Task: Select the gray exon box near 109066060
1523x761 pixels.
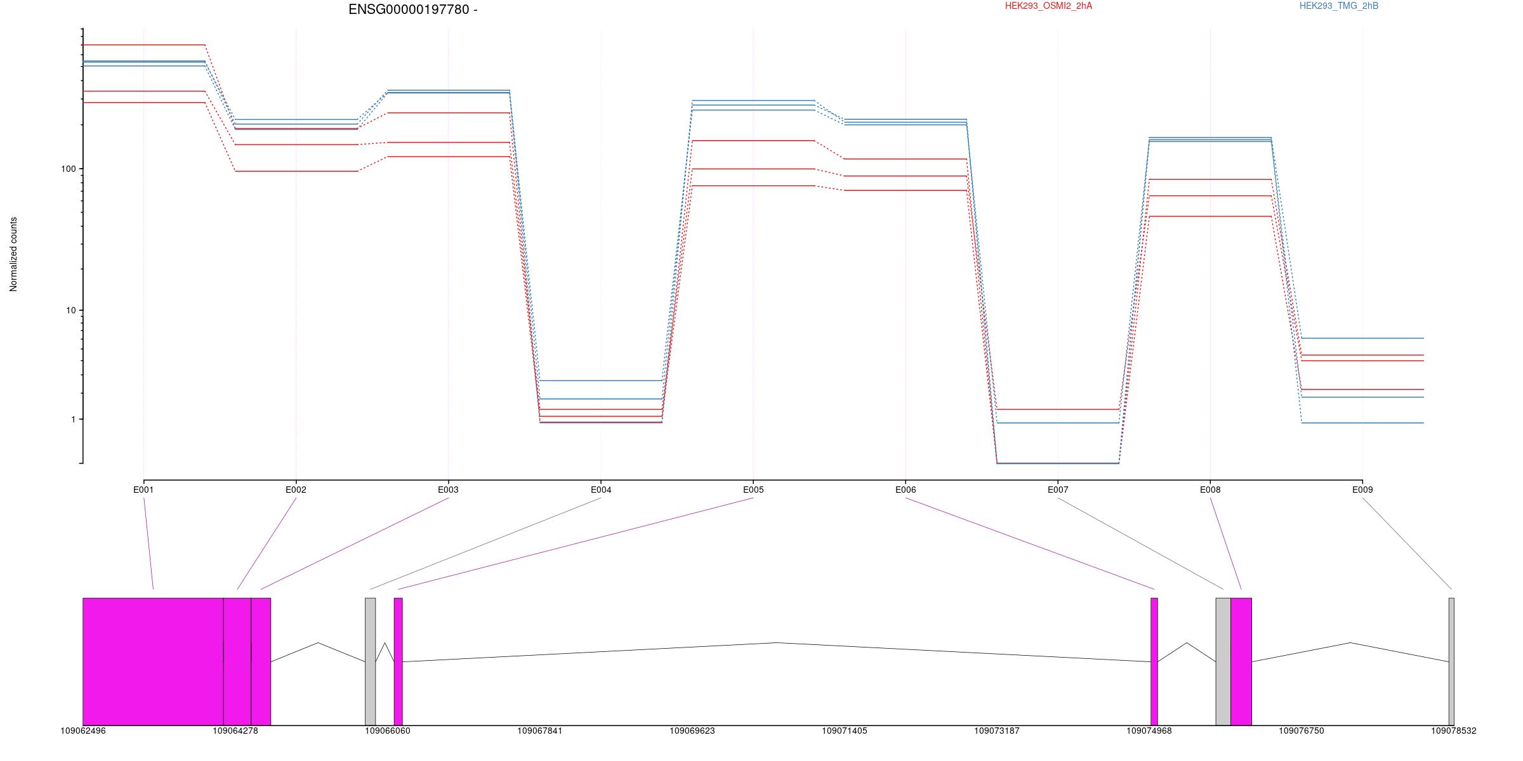Action: pyautogui.click(x=370, y=661)
